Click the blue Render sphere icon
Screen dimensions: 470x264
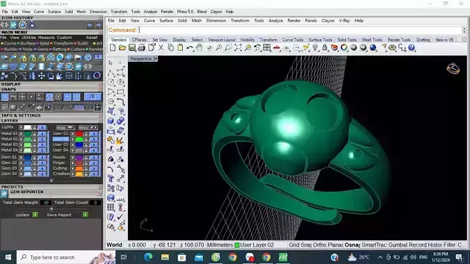373,48
